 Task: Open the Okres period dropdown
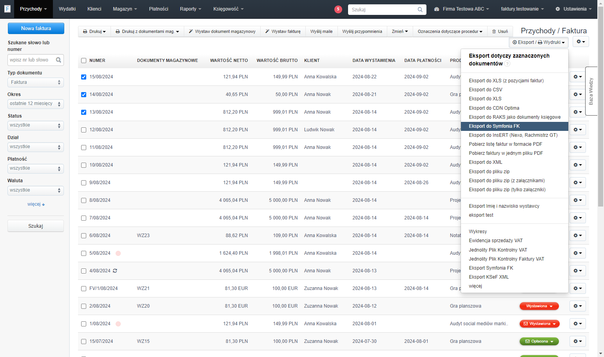tap(36, 104)
